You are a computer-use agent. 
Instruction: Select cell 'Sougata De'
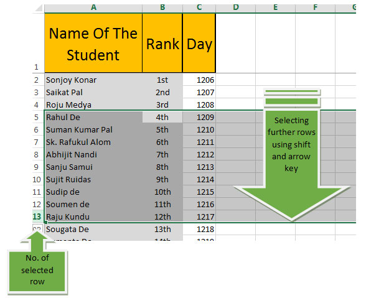tap(93, 229)
